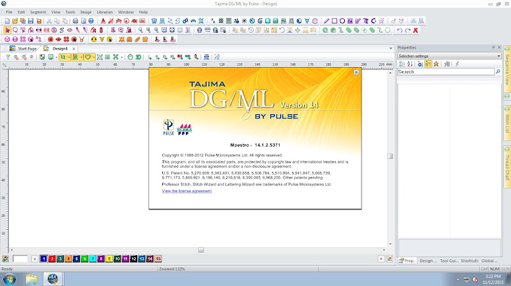The image size is (511, 286).
Task: Click the magnifier zoom tool
Action: [141, 30]
